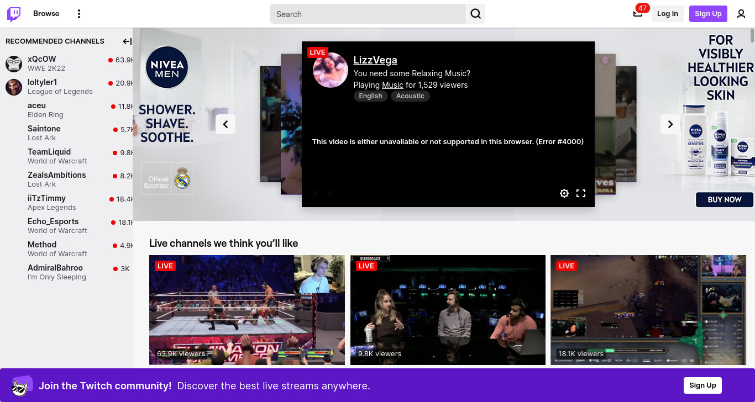Screen dimensions: 755x402
Task: Click the 'WWE 2K22' game label
Action: pyautogui.click(x=46, y=68)
